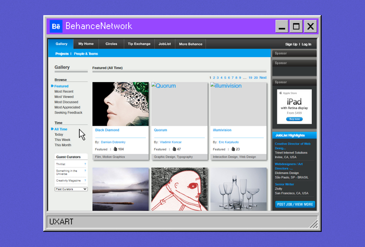Select the Projects sub-tab
Viewport: 365px width, 247px height.
62,54
